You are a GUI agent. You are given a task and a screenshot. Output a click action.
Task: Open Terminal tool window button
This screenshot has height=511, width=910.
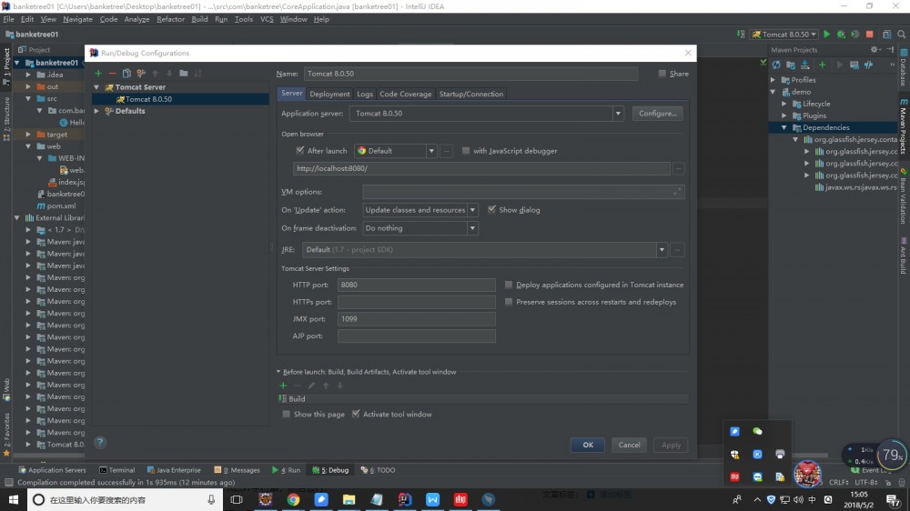point(116,470)
